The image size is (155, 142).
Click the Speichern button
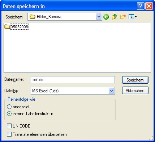click(x=135, y=80)
